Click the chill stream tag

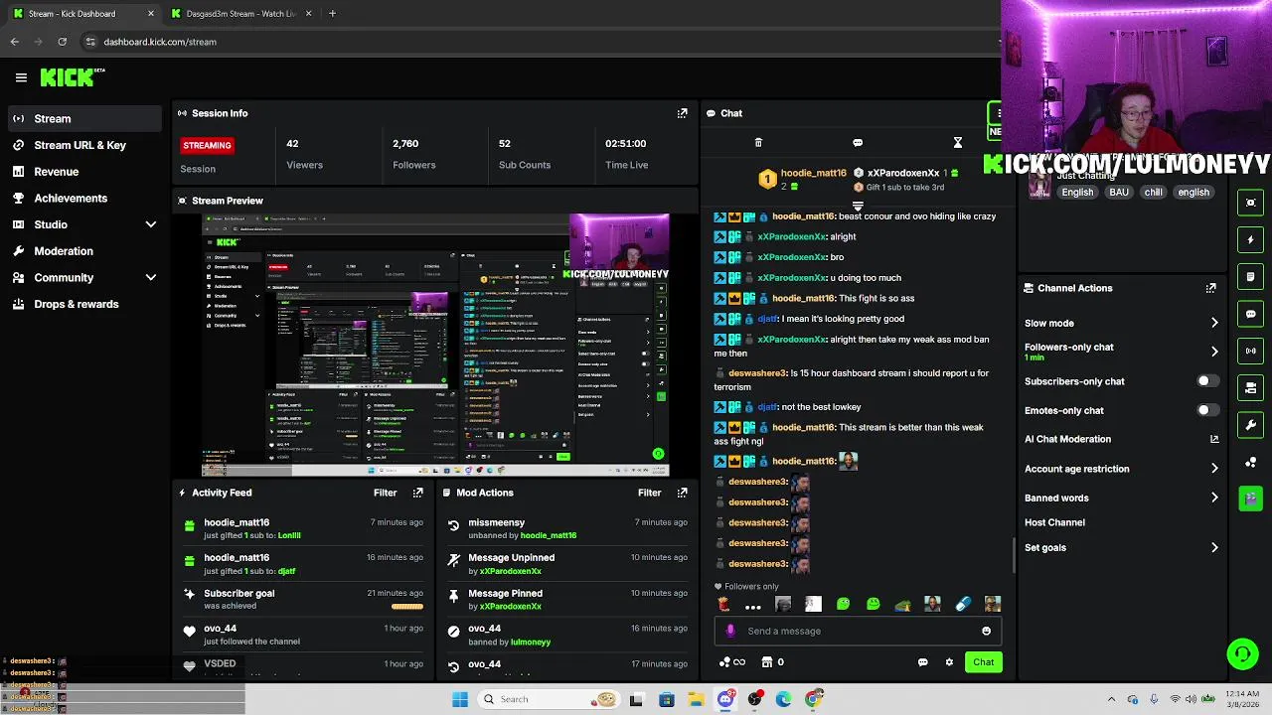coord(1153,193)
